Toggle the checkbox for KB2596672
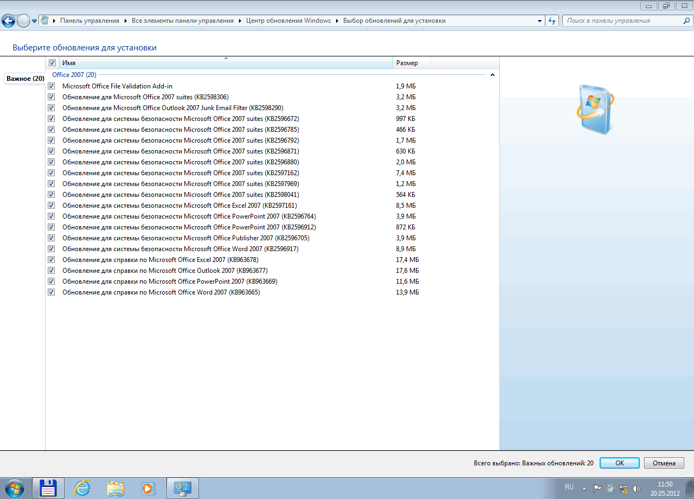694x499 pixels. tap(52, 119)
